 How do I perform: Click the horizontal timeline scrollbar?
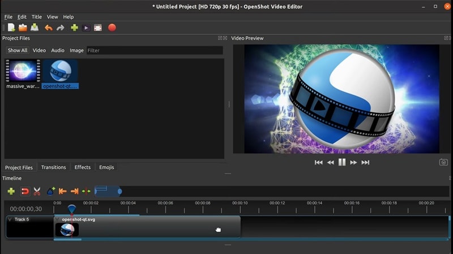67,239
